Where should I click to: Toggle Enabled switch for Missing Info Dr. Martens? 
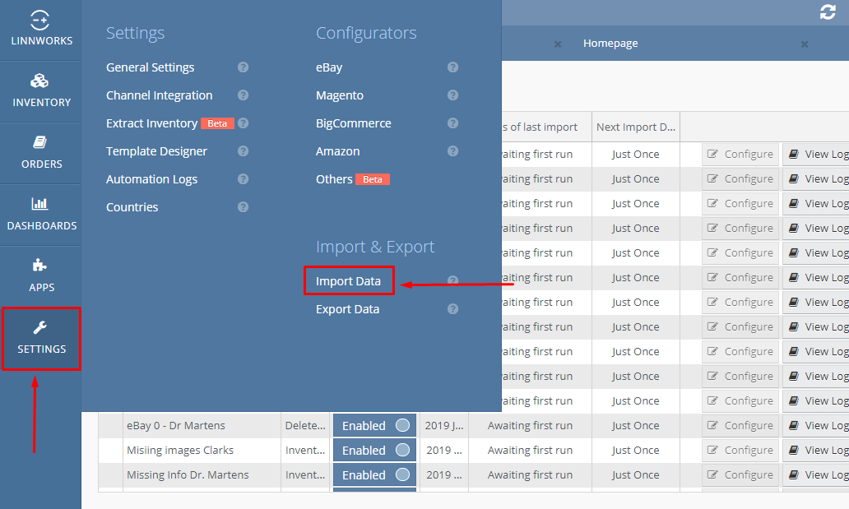point(374,475)
